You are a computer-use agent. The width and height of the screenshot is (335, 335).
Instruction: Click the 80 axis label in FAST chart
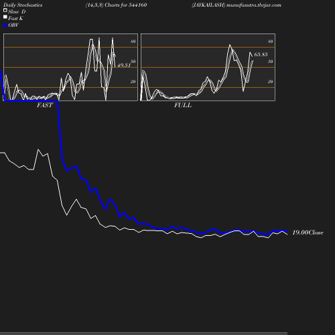click(133, 42)
